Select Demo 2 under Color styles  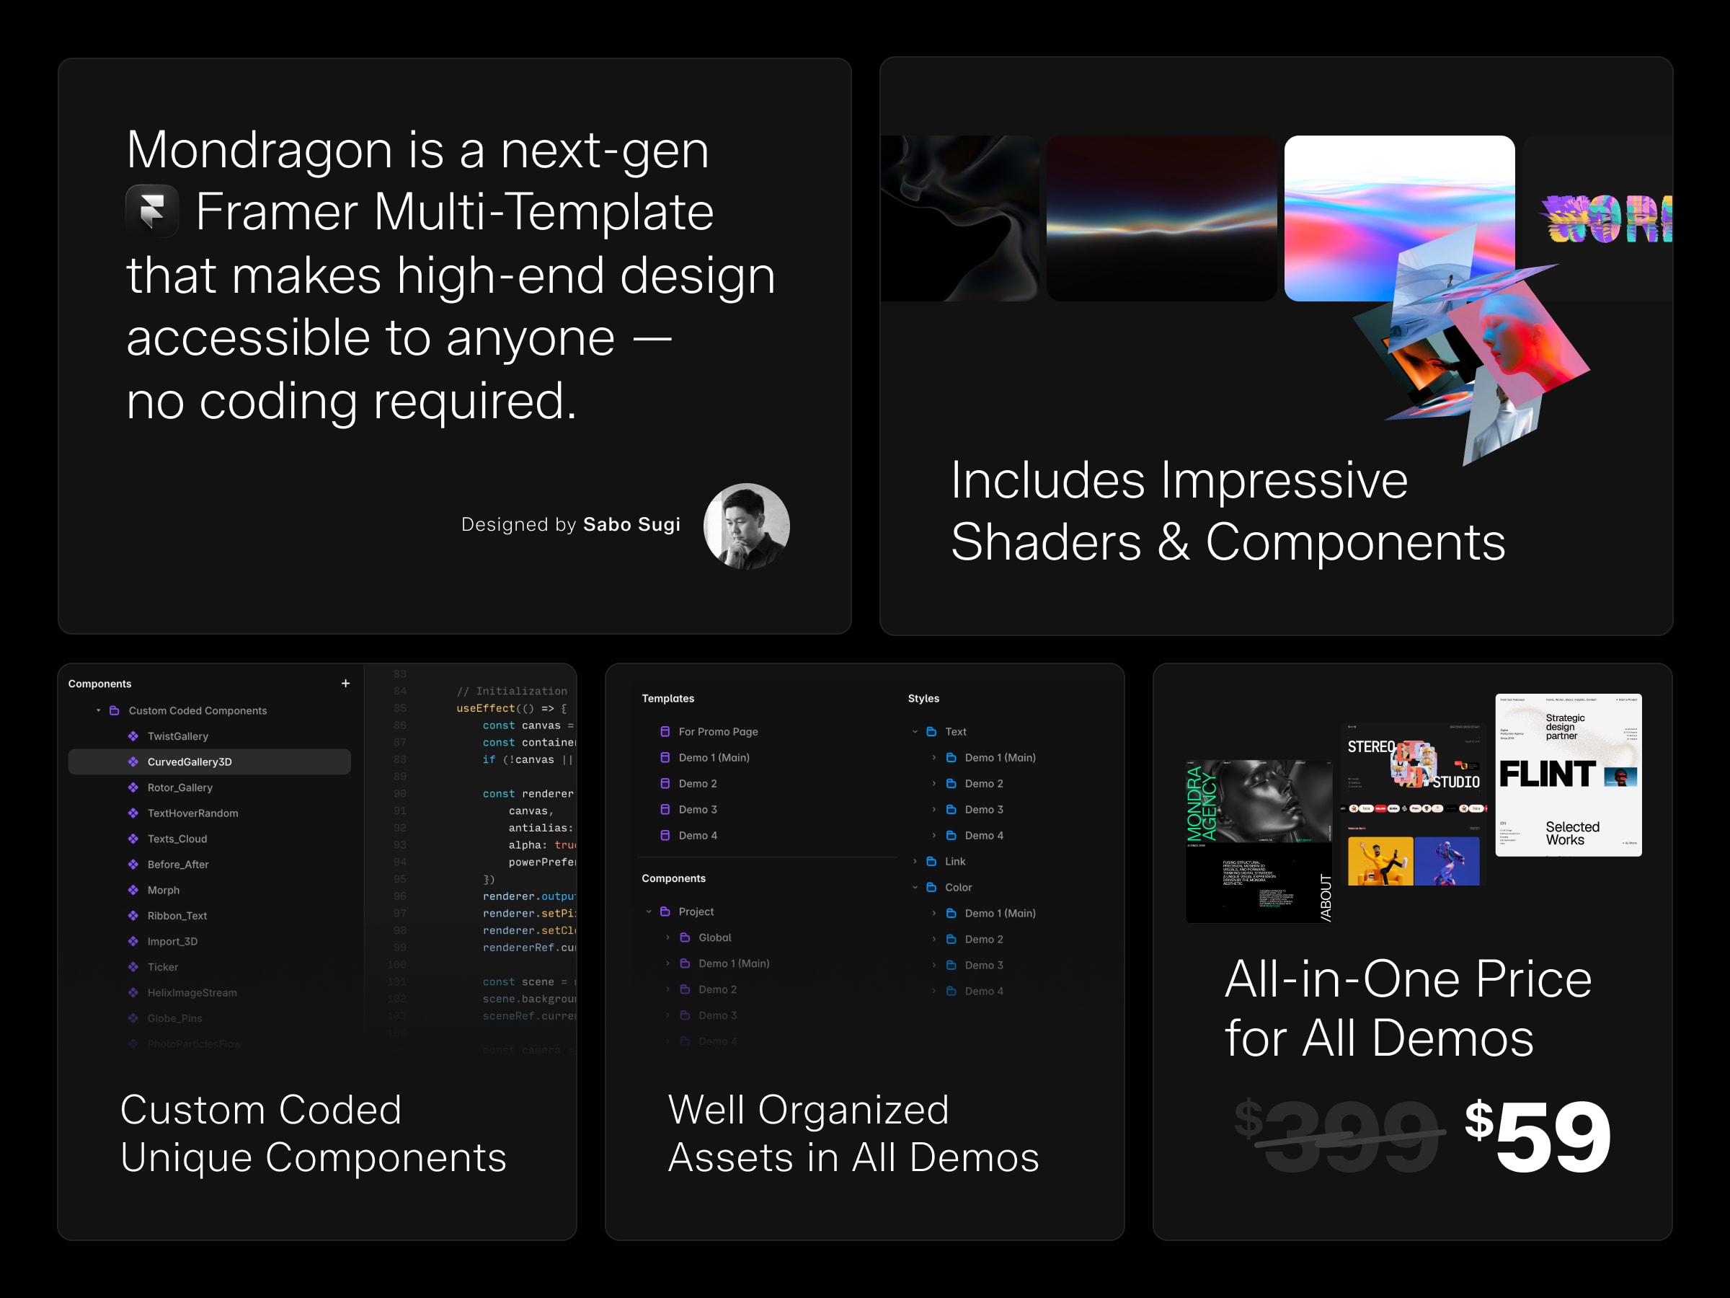(x=984, y=939)
